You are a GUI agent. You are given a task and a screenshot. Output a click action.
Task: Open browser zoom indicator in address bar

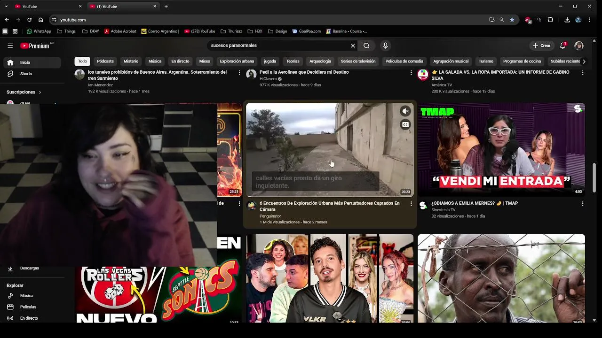point(502,20)
